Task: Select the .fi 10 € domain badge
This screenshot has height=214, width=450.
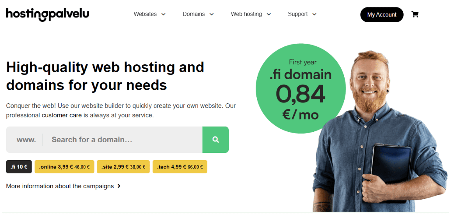Action: (x=19, y=167)
